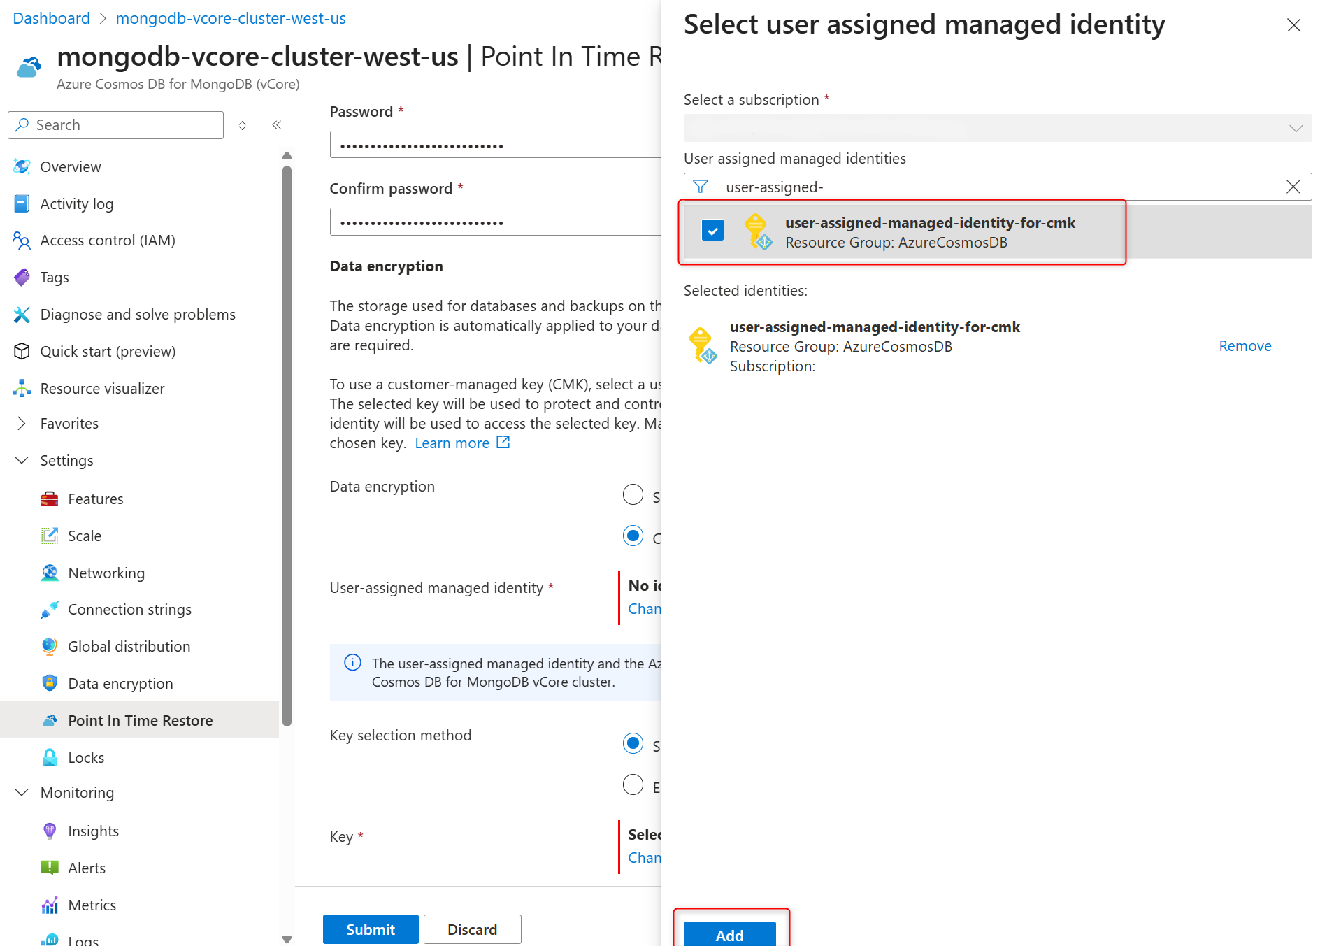Click the Scale icon in Settings
The height and width of the screenshot is (946, 1327).
pos(50,536)
